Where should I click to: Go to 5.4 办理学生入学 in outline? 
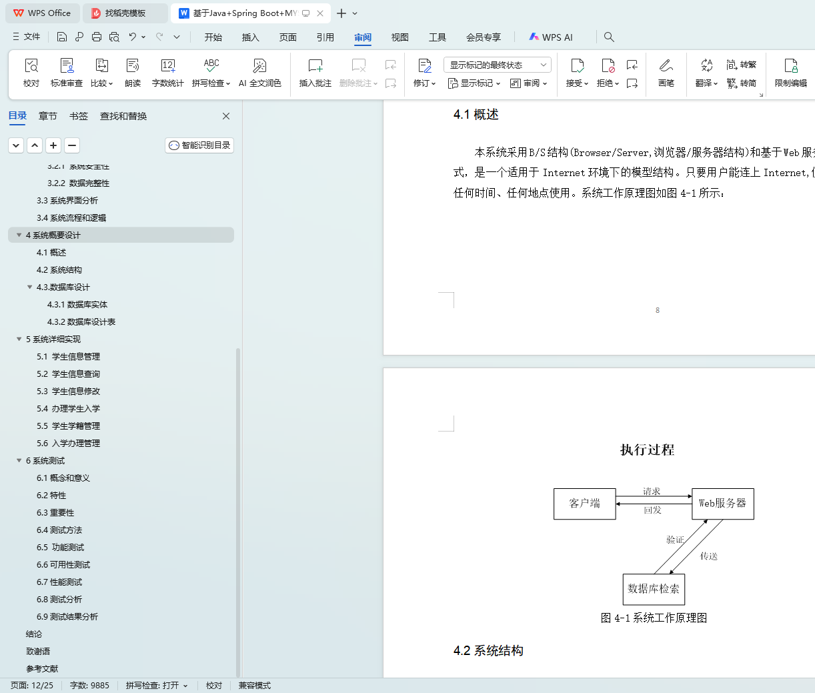coord(68,408)
